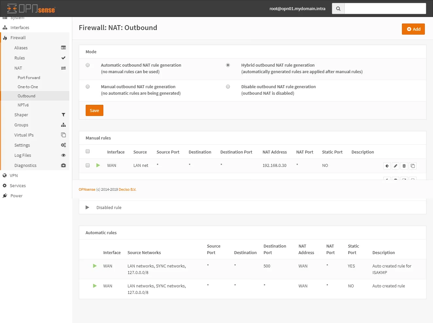
Task: Click the Add button
Action: pos(413,29)
